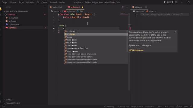Click sass-scss breadcrumb in left editor

(58, 11)
